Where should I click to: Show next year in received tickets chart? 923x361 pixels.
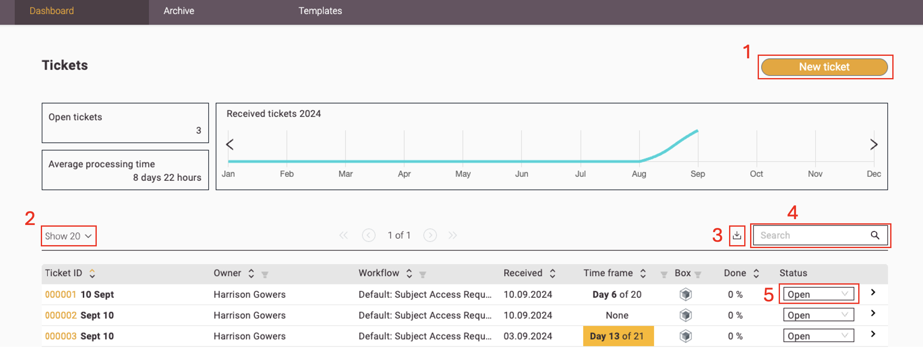(874, 144)
